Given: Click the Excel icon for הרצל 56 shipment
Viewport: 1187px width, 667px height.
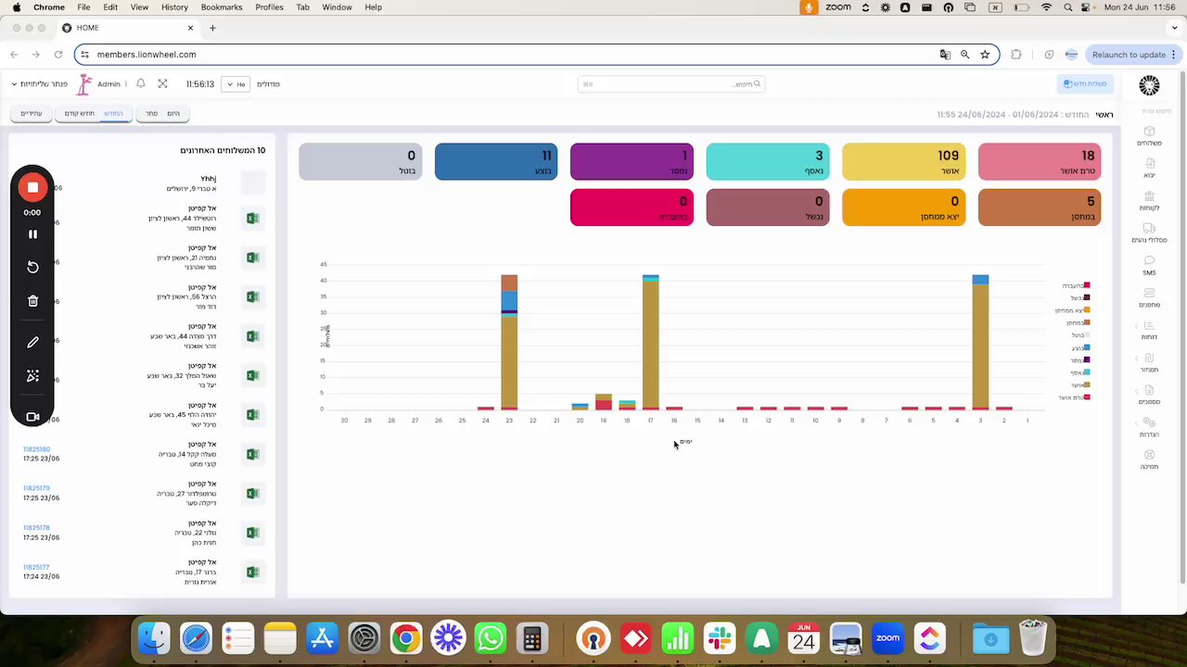Looking at the screenshot, I should tap(252, 296).
